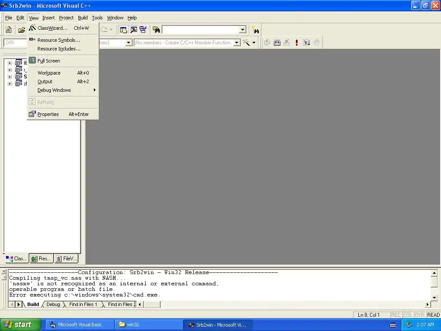Click the READ indicator in status bar
The height and width of the screenshot is (331, 441).
point(433,315)
